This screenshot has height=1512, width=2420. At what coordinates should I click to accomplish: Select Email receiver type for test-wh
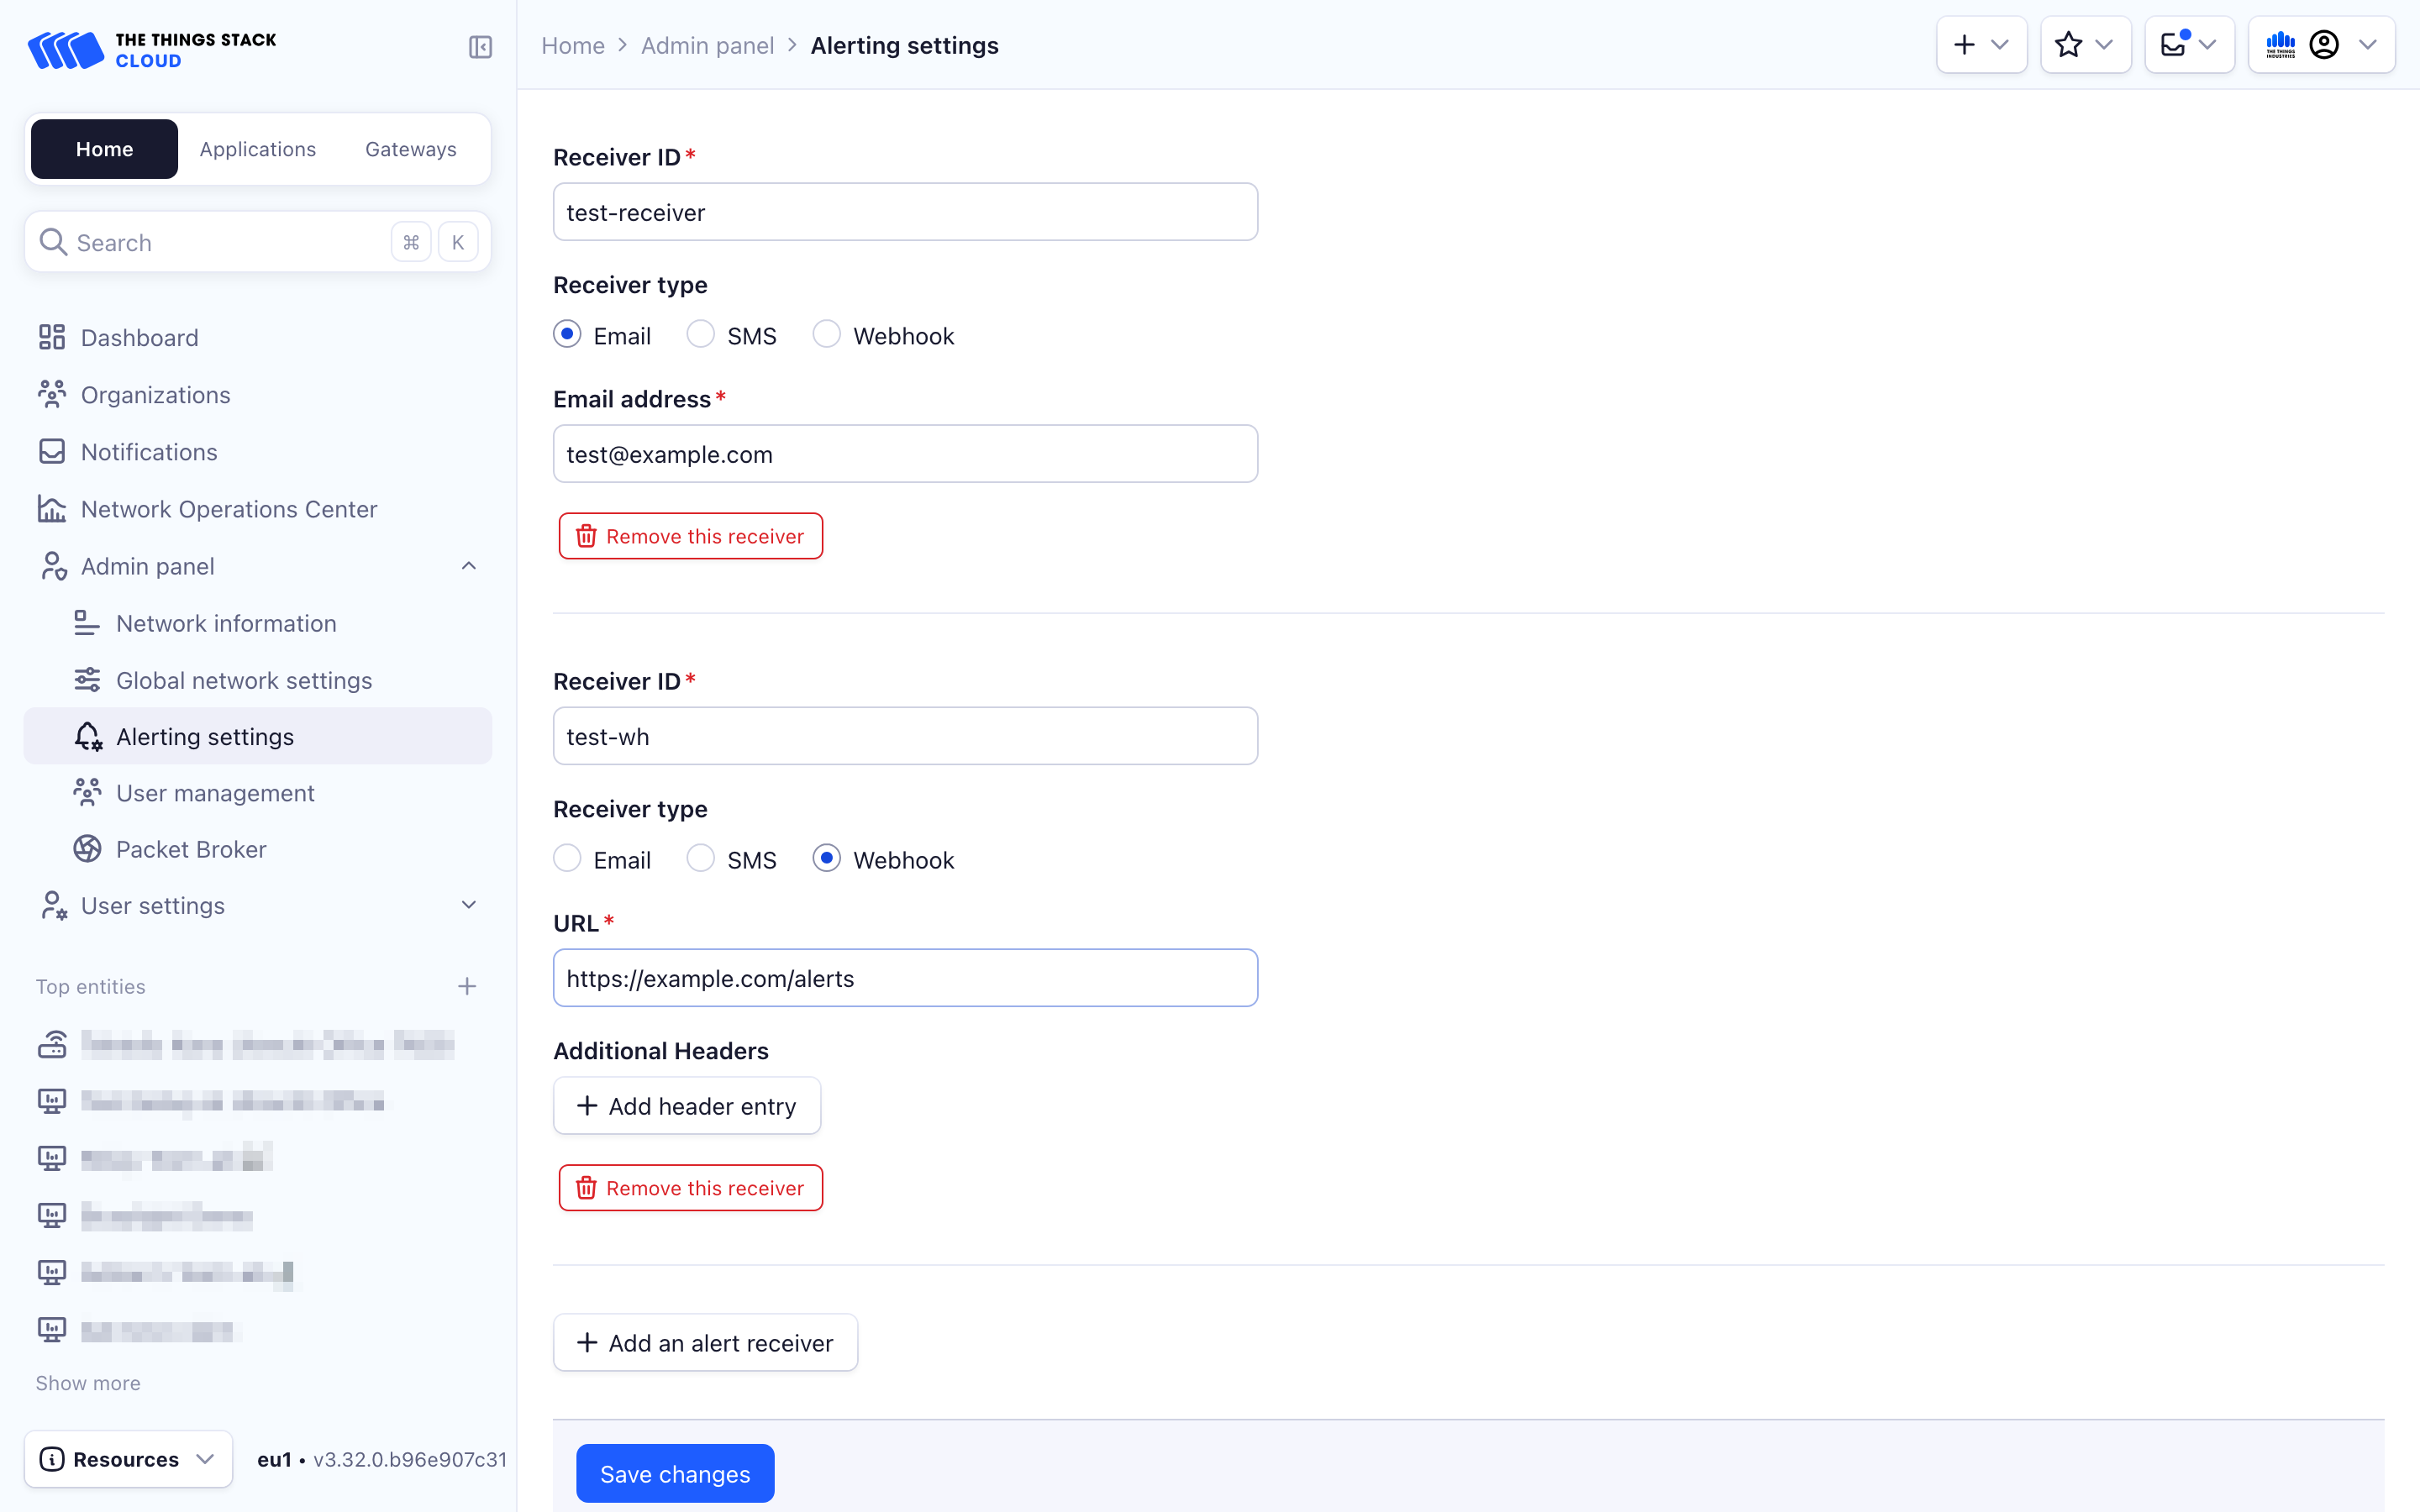(567, 858)
